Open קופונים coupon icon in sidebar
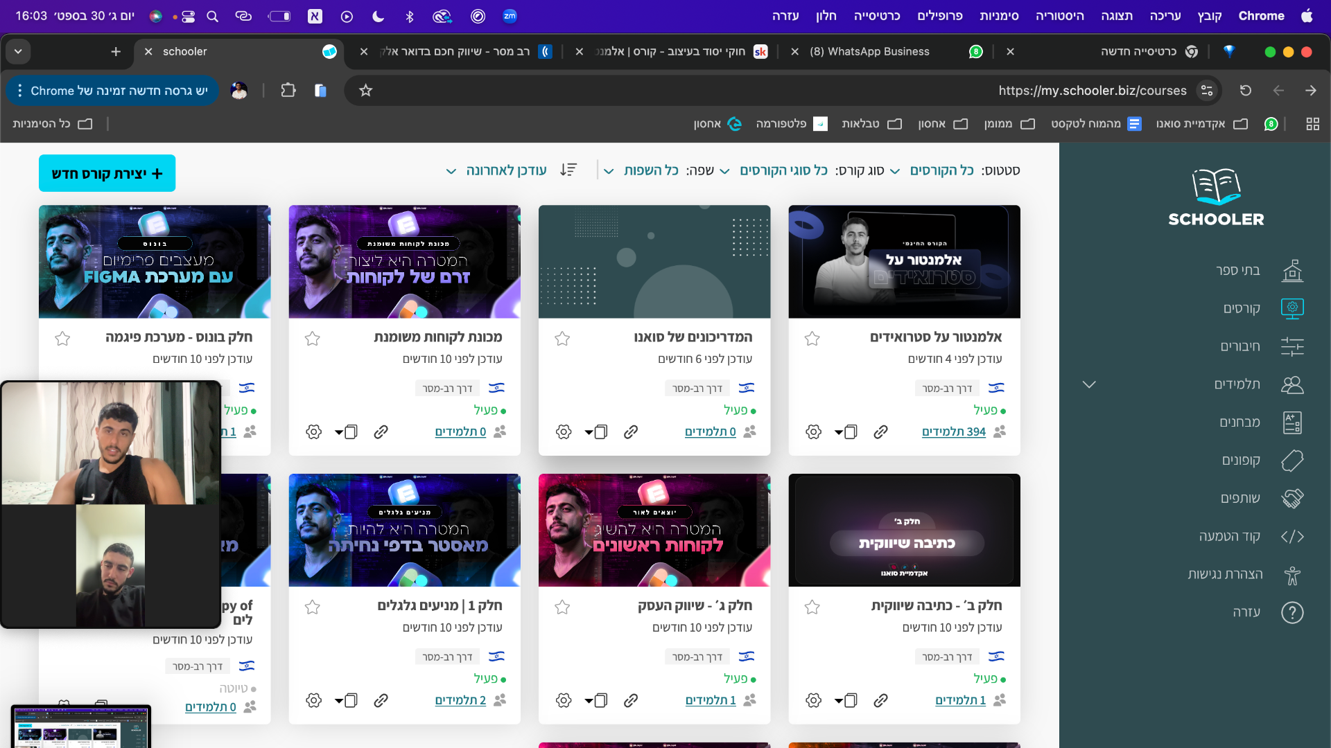 coord(1292,461)
